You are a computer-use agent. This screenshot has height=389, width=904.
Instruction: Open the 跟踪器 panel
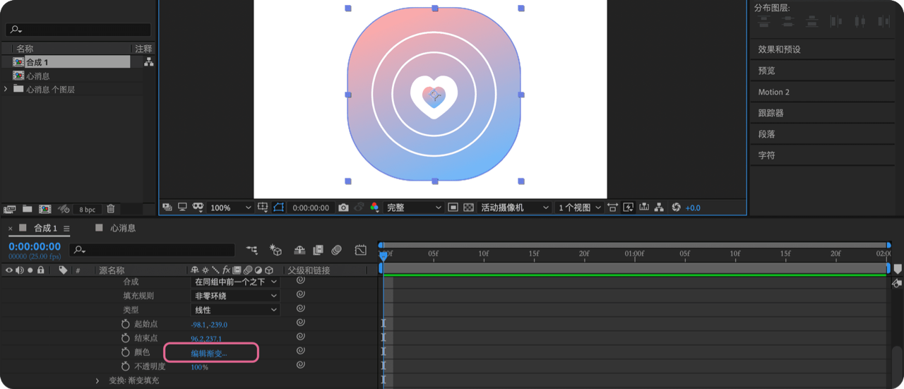[771, 113]
